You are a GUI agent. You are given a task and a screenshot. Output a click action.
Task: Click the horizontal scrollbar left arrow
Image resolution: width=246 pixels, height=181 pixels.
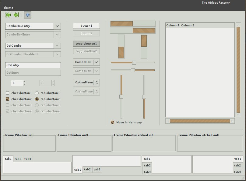coord(168,121)
